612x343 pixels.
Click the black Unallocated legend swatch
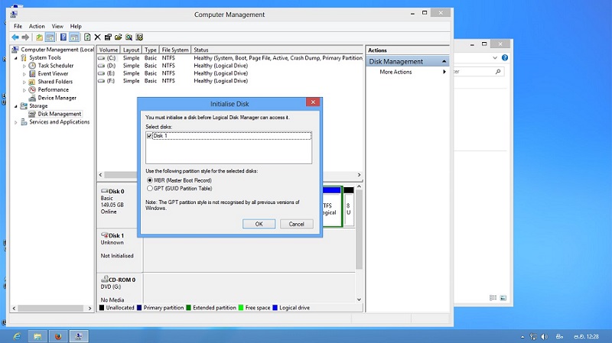click(102, 308)
